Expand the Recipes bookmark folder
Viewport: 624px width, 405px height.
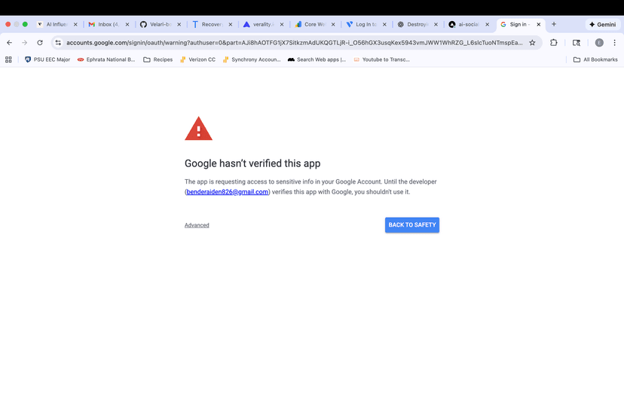point(158,59)
